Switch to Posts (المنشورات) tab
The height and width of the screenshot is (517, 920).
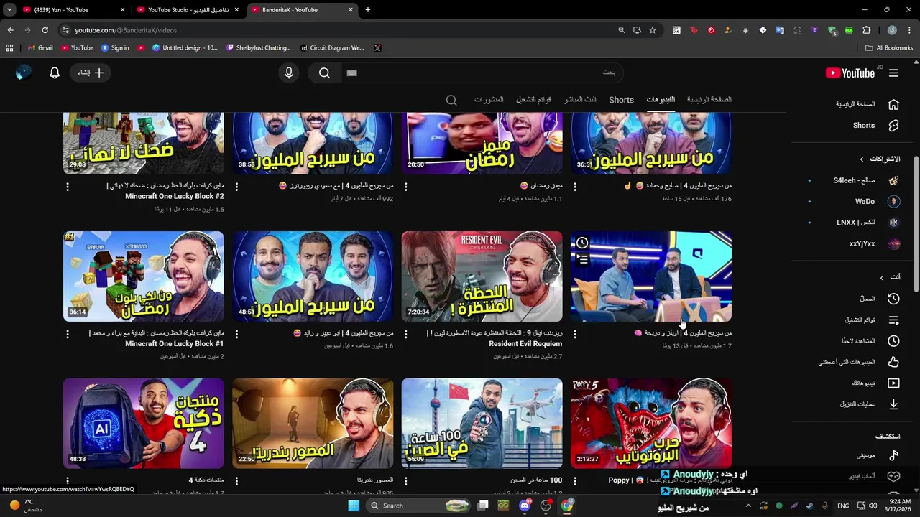[x=489, y=100]
